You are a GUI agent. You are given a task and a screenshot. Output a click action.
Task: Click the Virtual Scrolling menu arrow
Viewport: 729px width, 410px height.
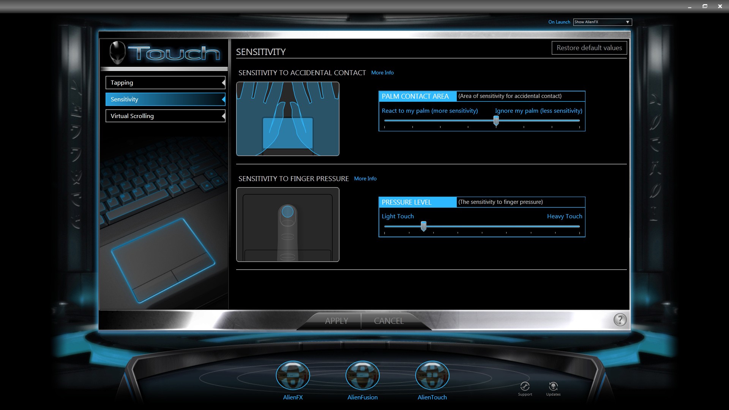223,116
